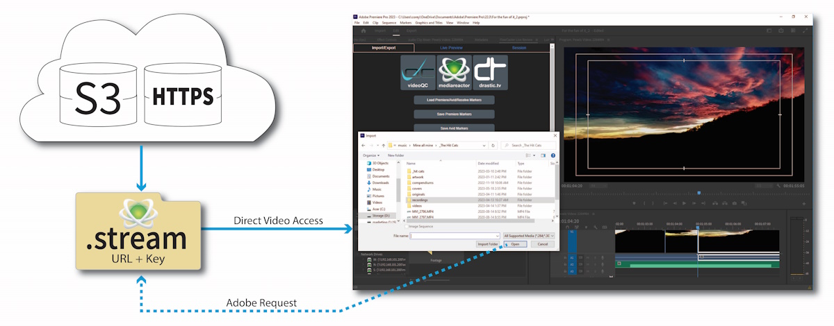The width and height of the screenshot is (834, 326).
Task: Select the compendiums folder row
Action: [479, 182]
